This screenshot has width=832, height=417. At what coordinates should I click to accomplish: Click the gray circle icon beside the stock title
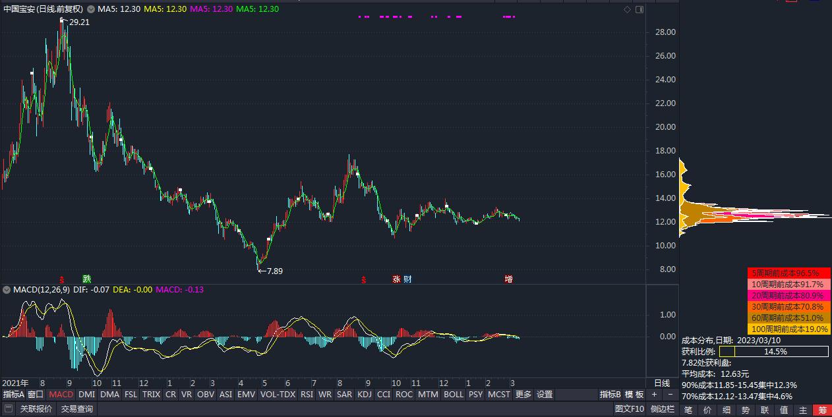pos(90,10)
